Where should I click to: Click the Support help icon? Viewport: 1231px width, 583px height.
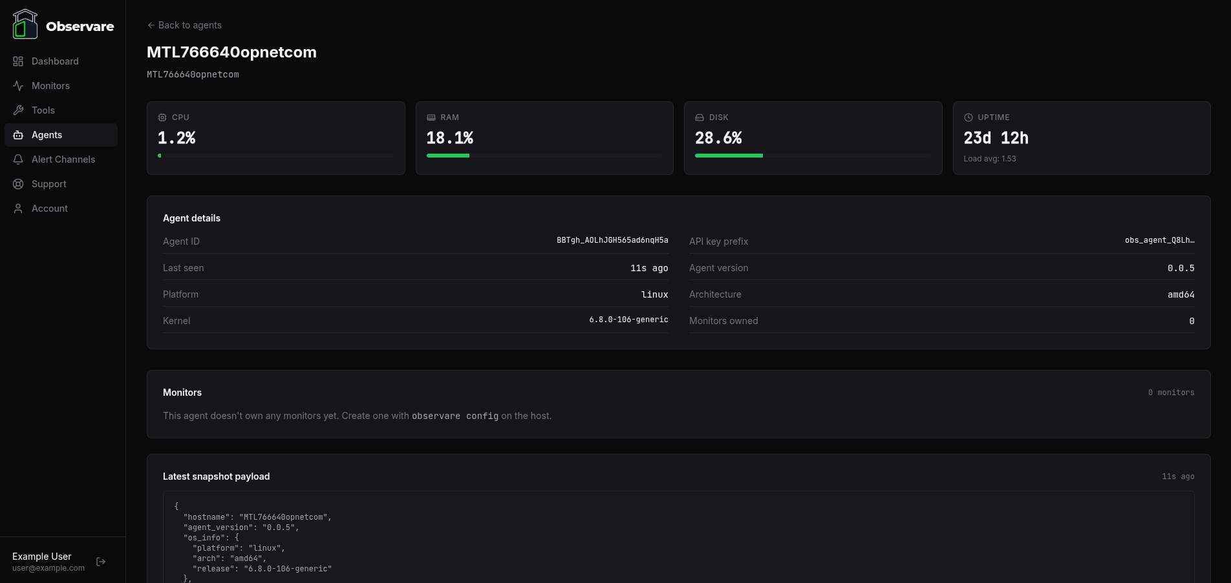[17, 184]
